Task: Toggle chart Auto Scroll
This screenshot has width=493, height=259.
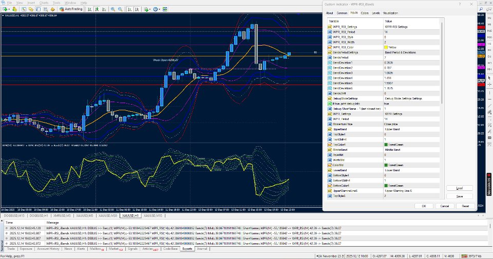Action: click(129, 9)
